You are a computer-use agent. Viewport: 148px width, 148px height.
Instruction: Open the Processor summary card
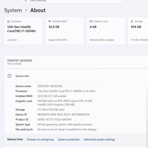23,31
